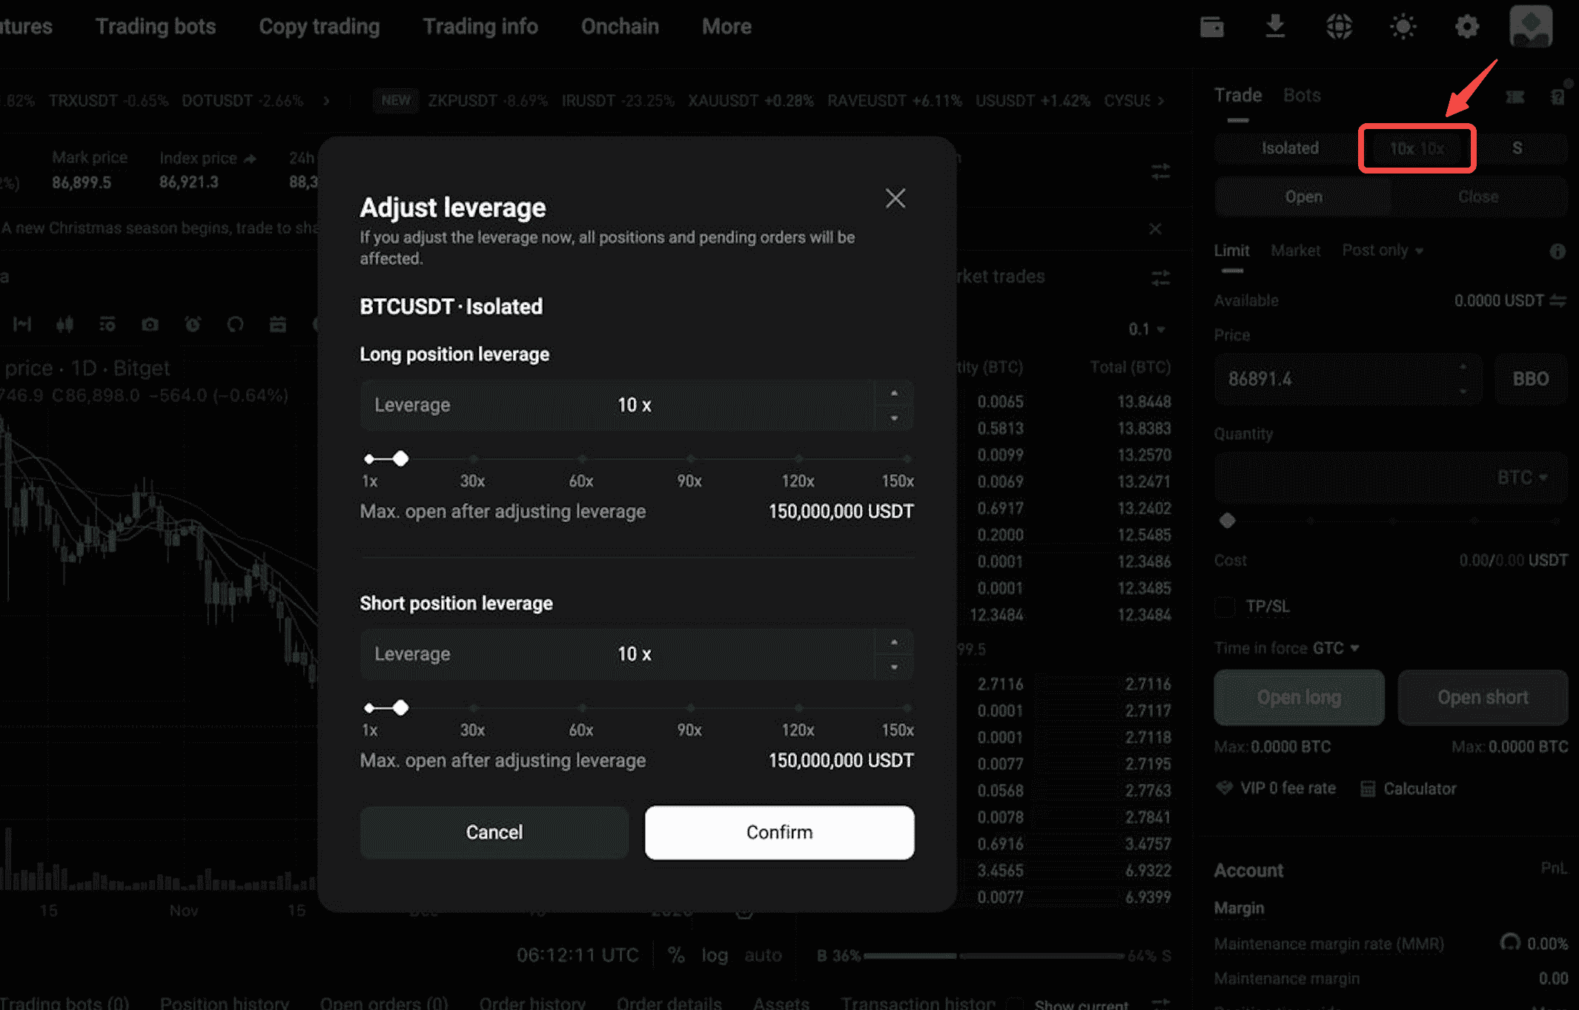
Task: Open the wallet icon in the top bar
Action: pyautogui.click(x=1213, y=26)
